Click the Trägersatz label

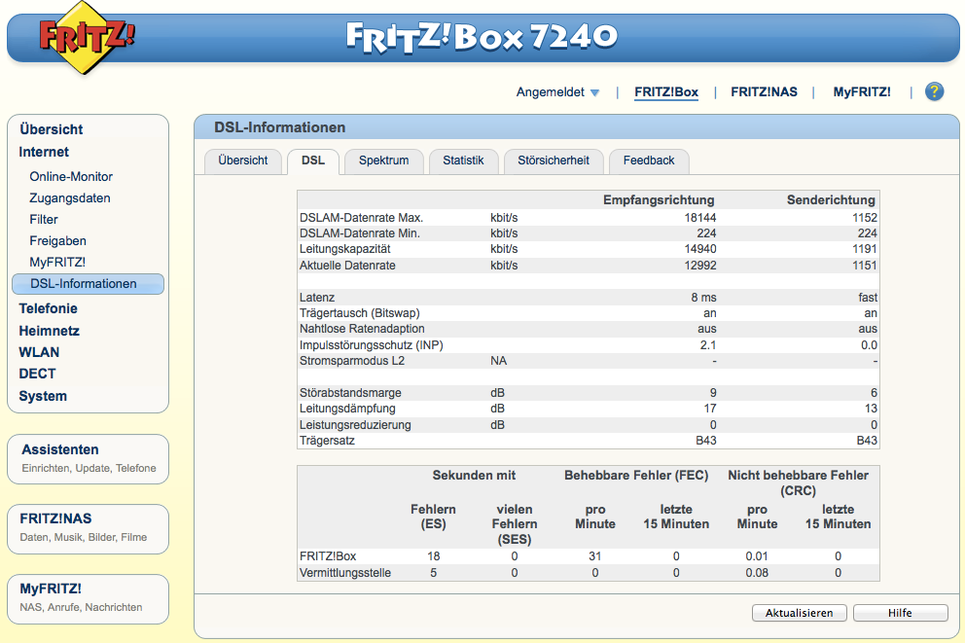tap(327, 441)
